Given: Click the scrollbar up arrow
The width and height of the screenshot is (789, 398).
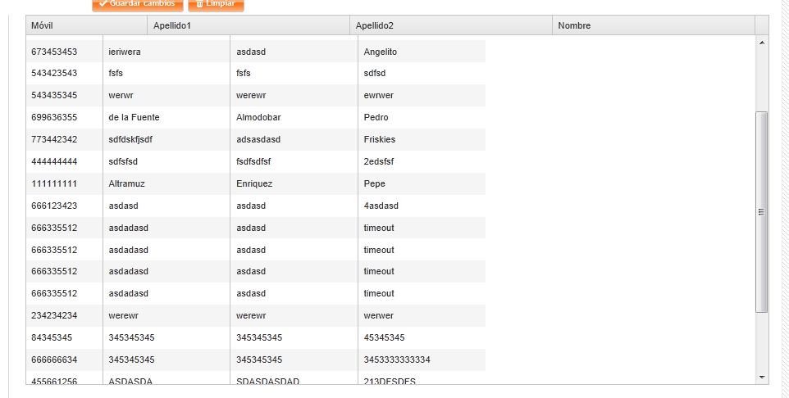Looking at the screenshot, I should point(762,42).
